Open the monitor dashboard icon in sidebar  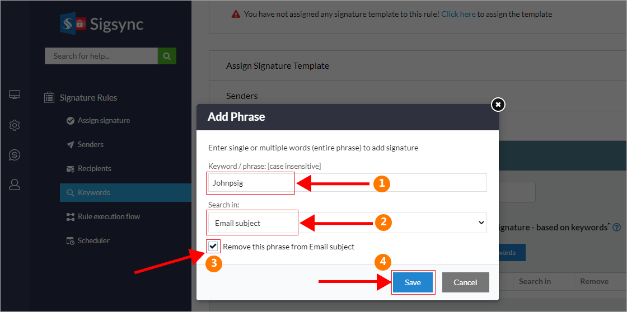coord(15,95)
